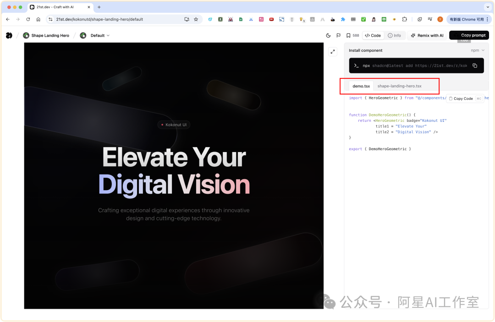Open the Chrome profile avatar

pos(440,19)
